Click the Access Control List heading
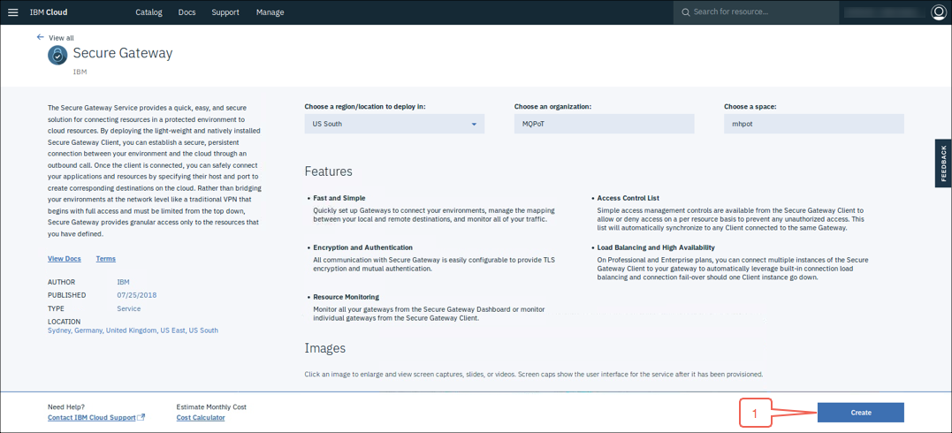 [628, 198]
